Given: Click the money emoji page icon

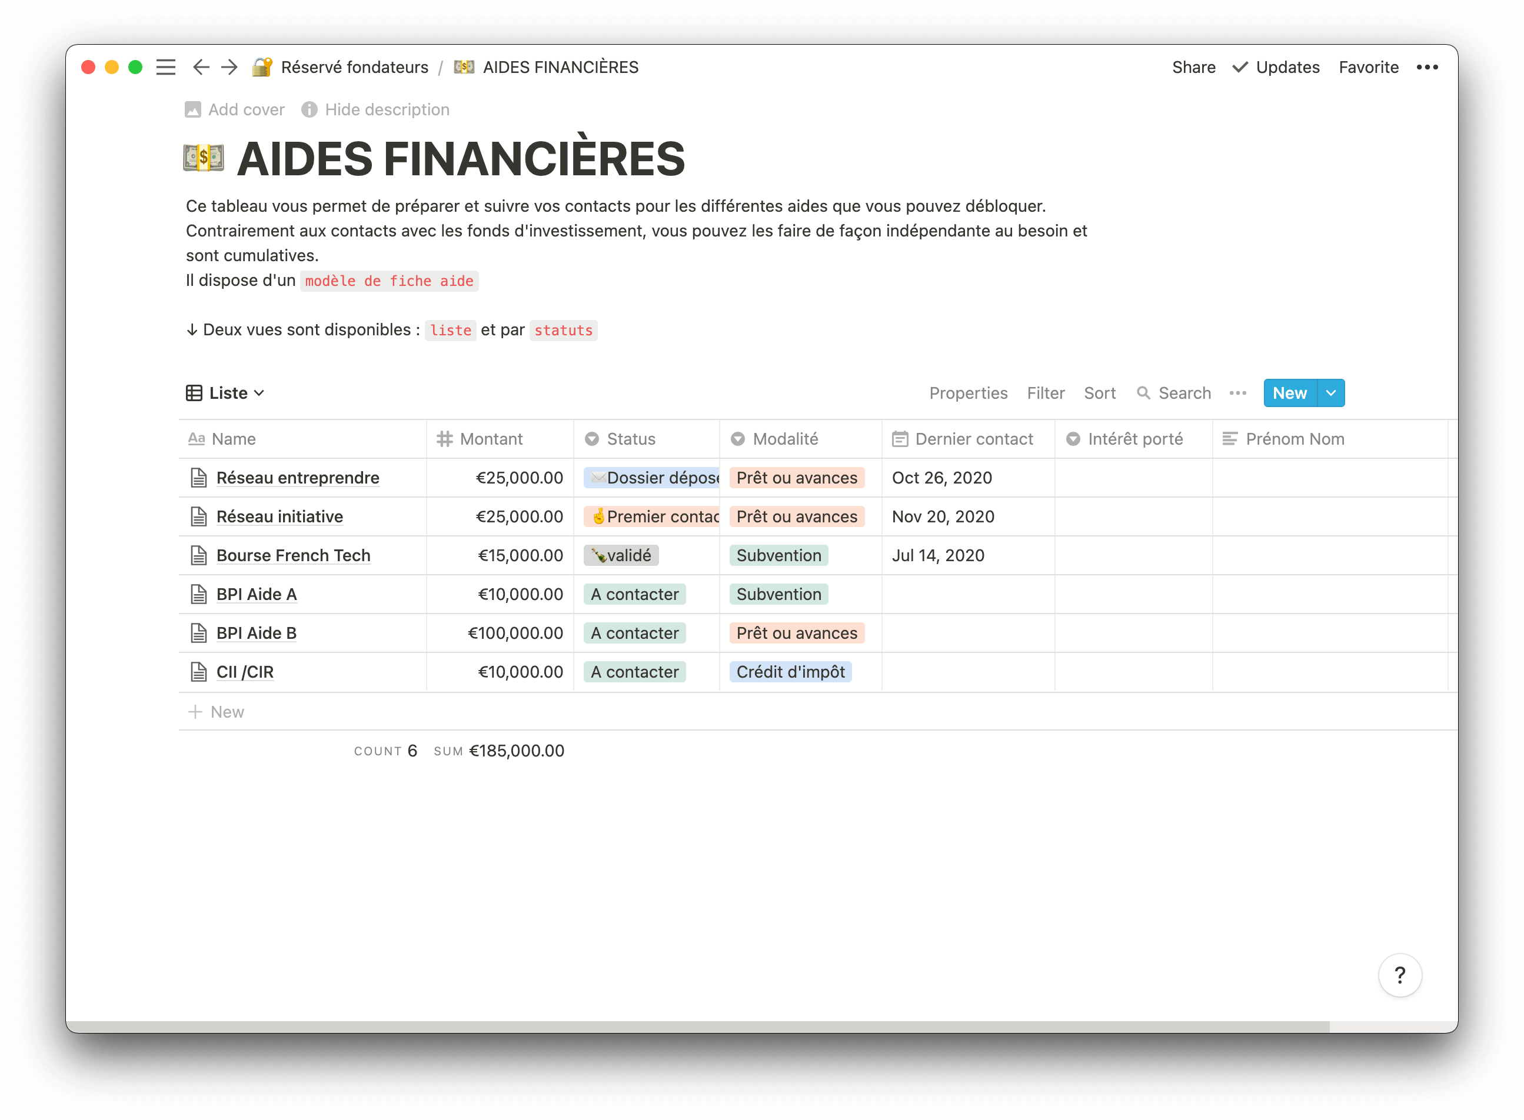Looking at the screenshot, I should pyautogui.click(x=204, y=158).
